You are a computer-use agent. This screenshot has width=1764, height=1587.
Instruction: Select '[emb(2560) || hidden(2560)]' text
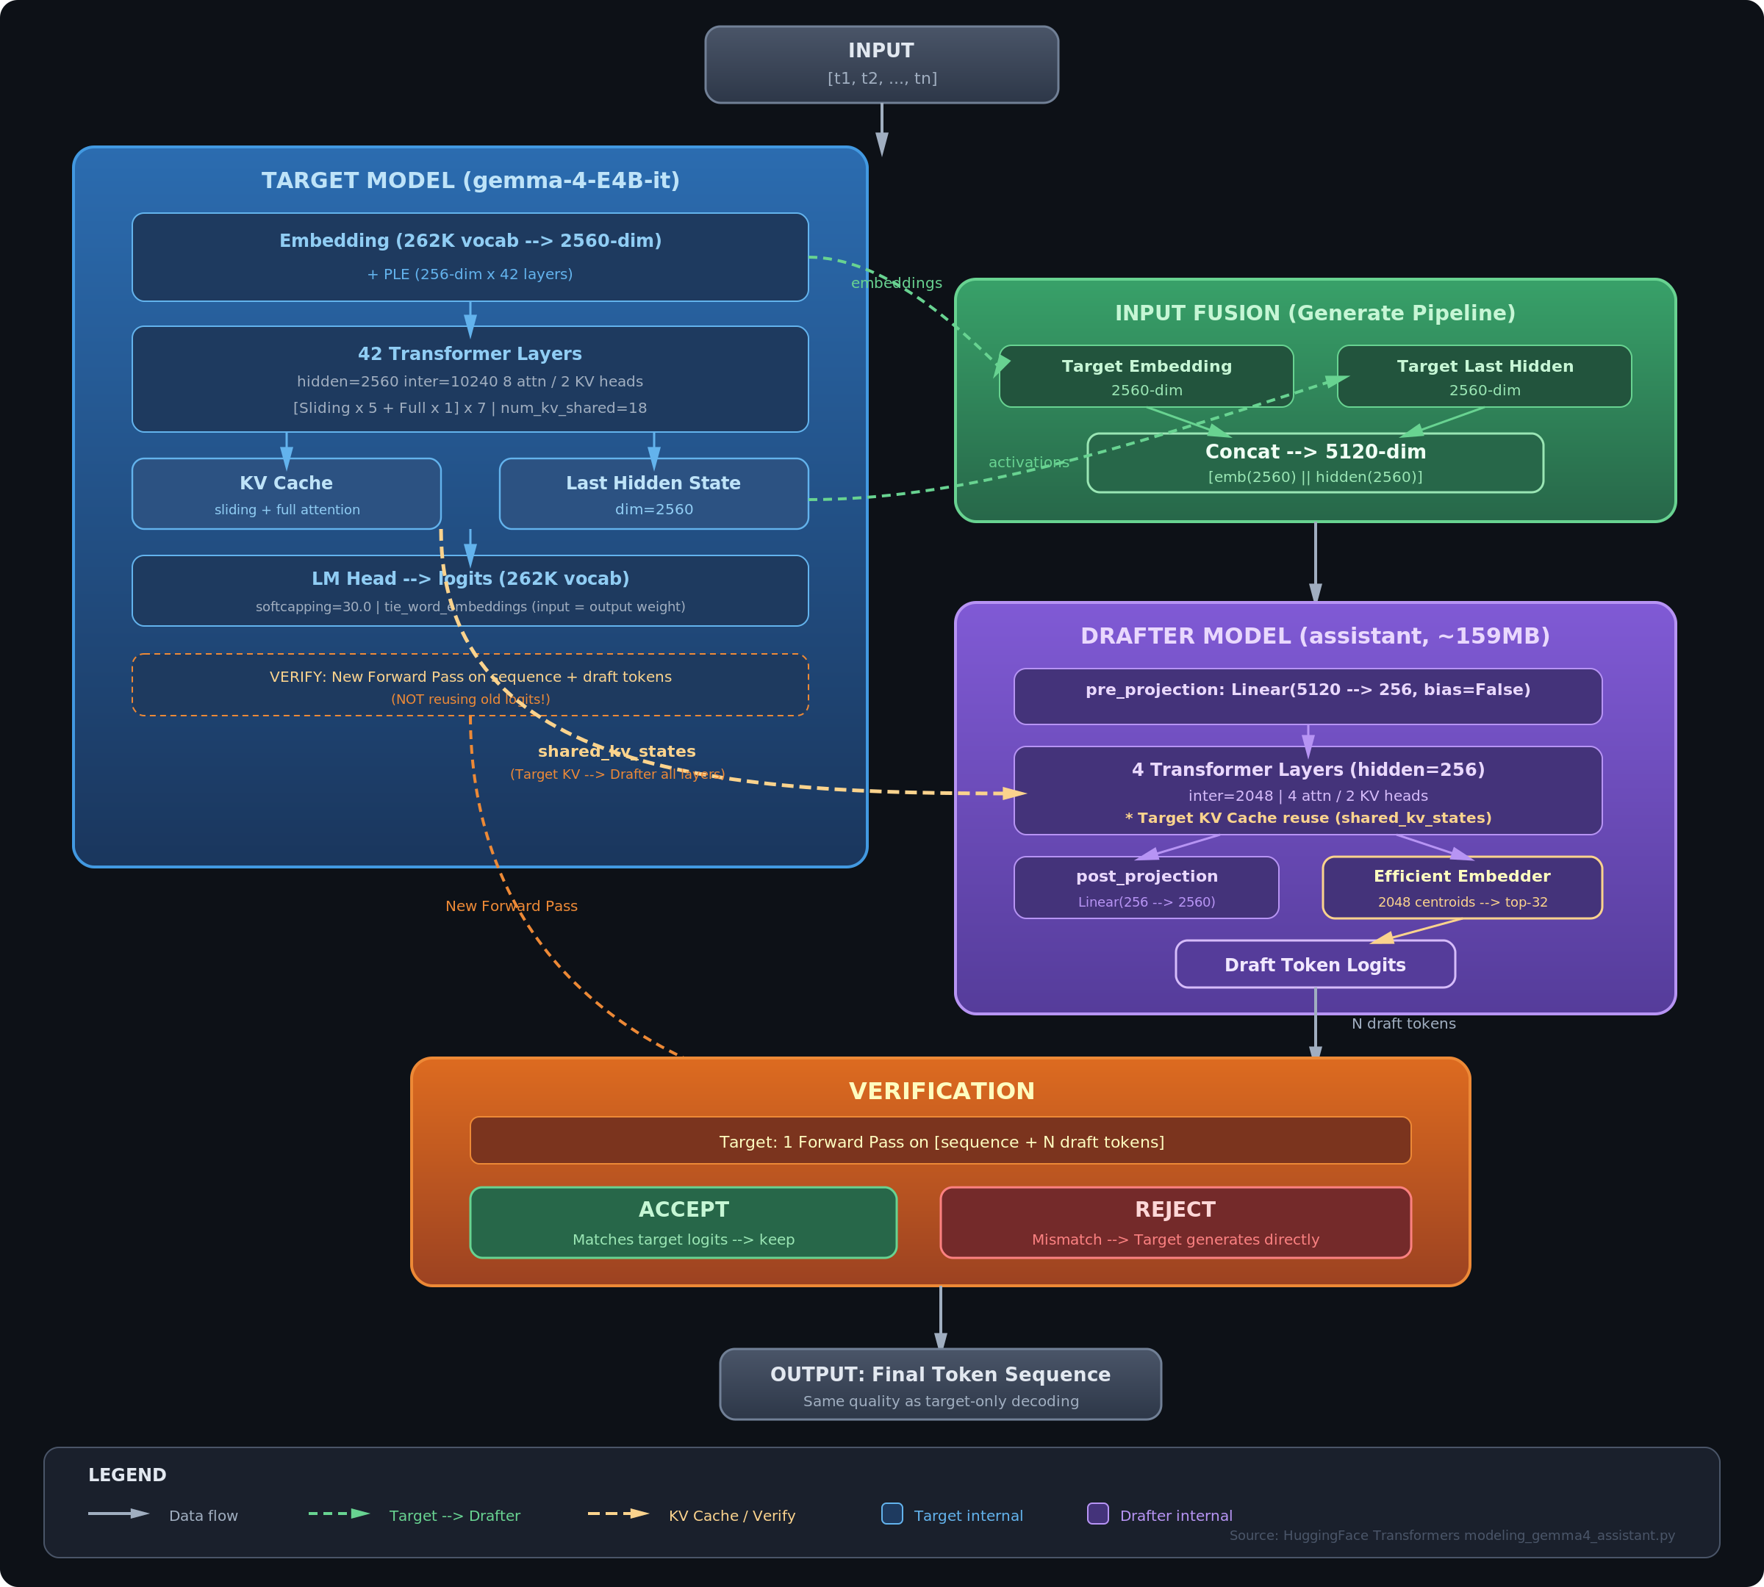click(1315, 476)
